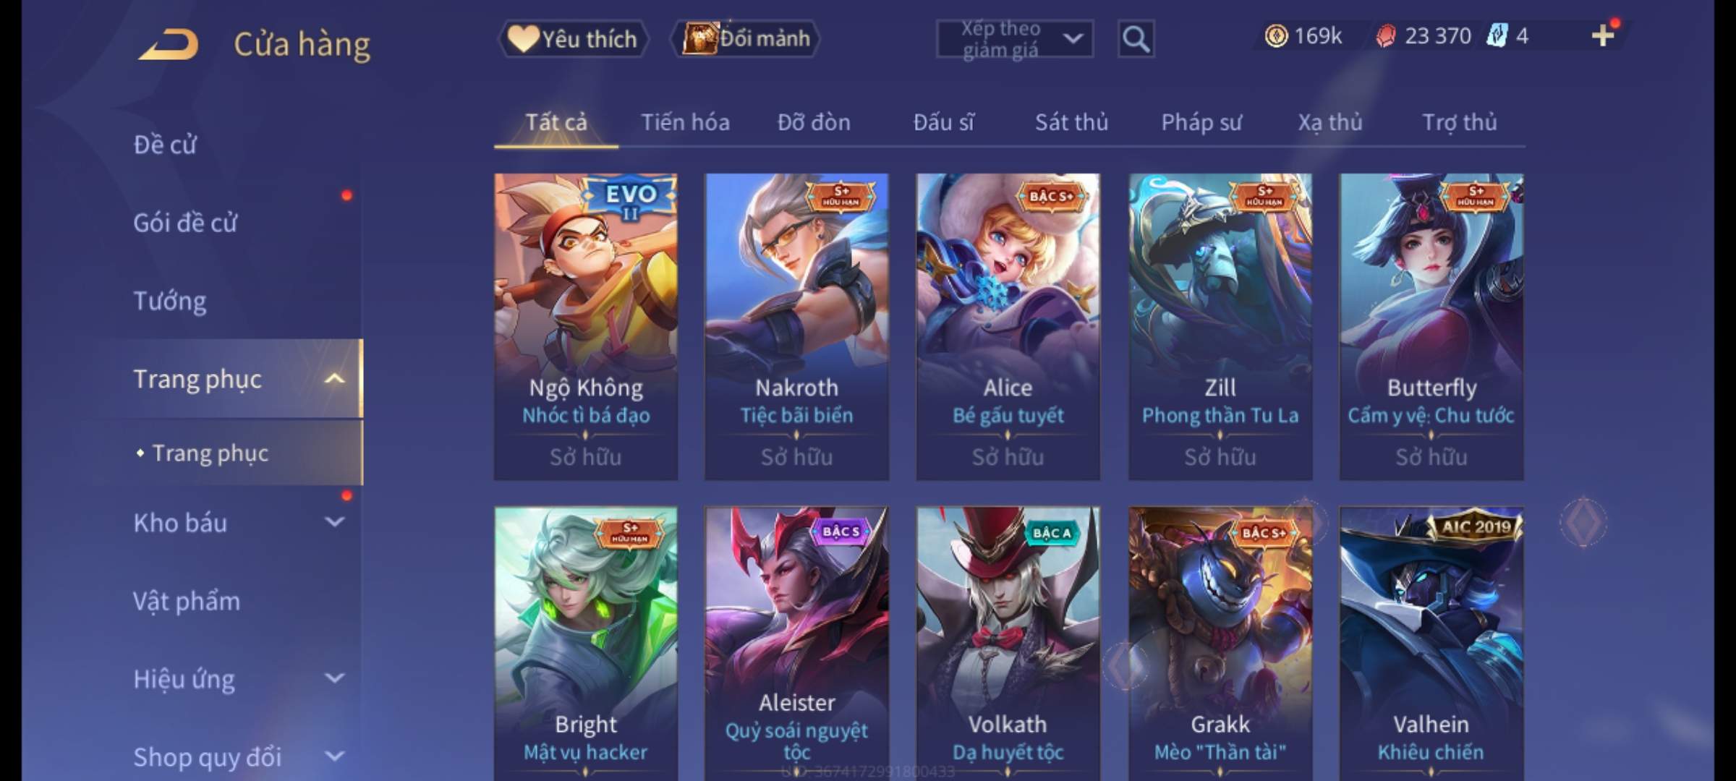Select the Valhein Khiêu chiến skin card
The image size is (1736, 781).
(1431, 644)
